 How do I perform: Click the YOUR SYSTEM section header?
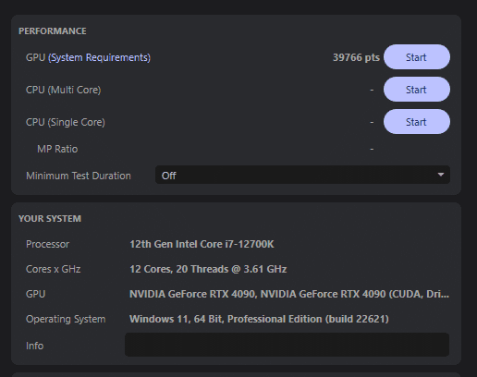click(x=50, y=219)
